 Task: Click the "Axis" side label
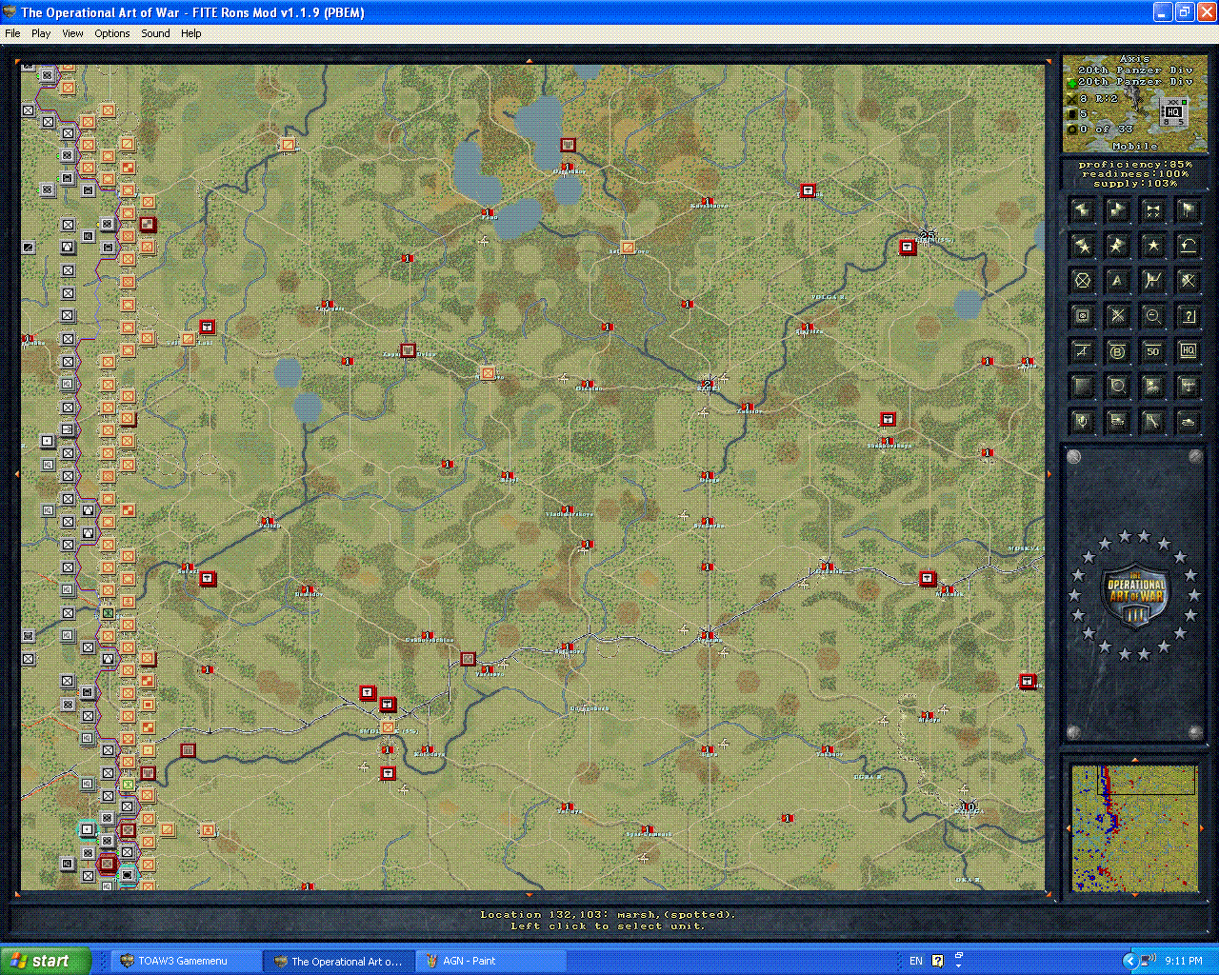1135,59
